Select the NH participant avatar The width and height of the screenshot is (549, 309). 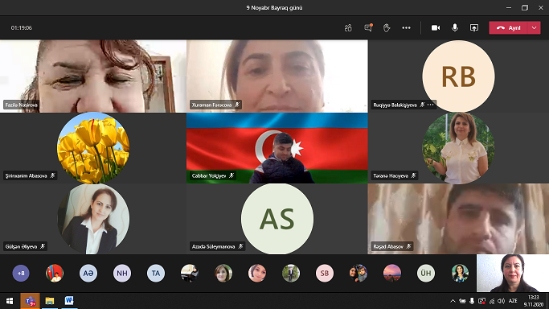click(x=122, y=274)
